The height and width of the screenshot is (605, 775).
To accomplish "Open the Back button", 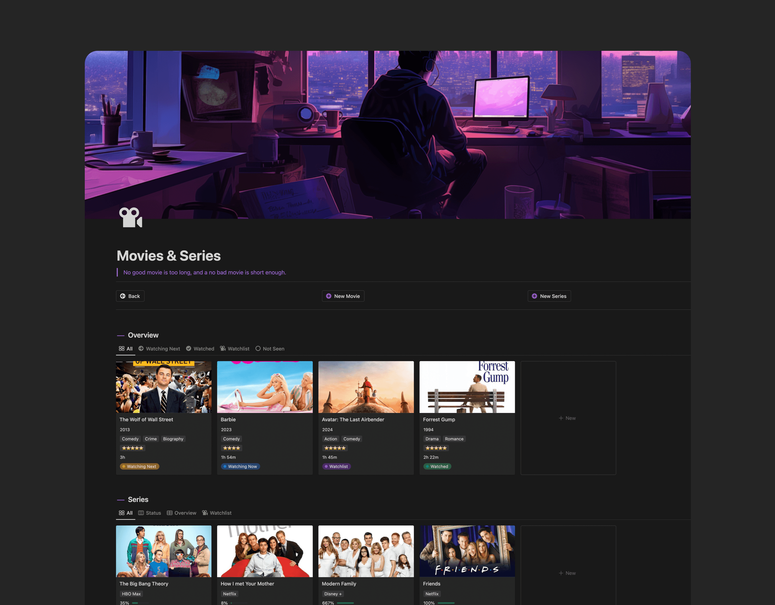I will 130,296.
